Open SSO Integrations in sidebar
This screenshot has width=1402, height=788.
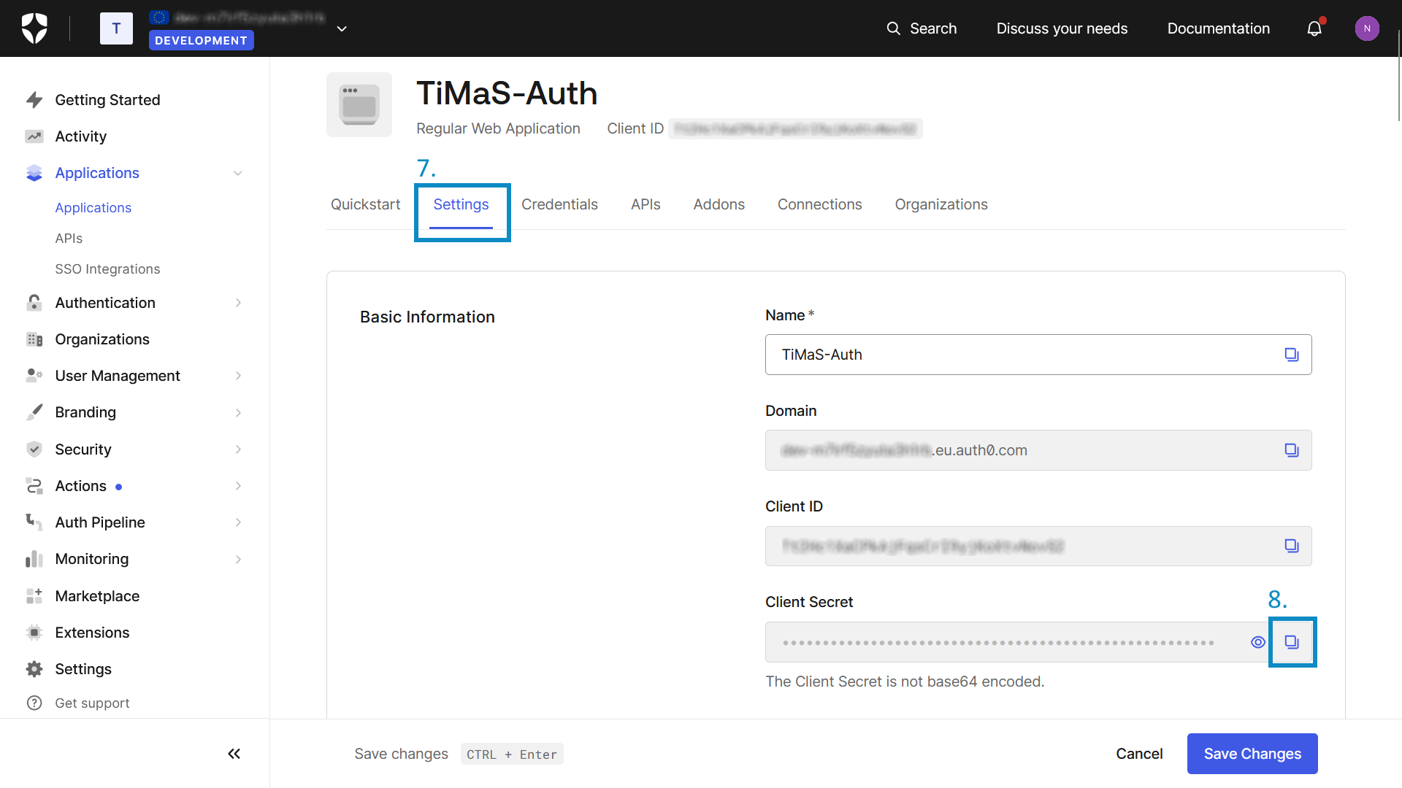107,269
